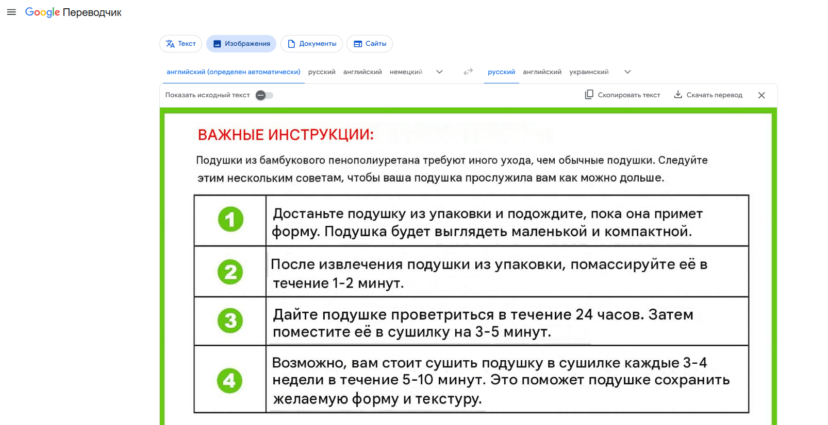This screenshot has height=425, width=828.
Task: Click intro text 'Подушки из бамбукового пенополиуретана'
Action: pyautogui.click(x=308, y=161)
